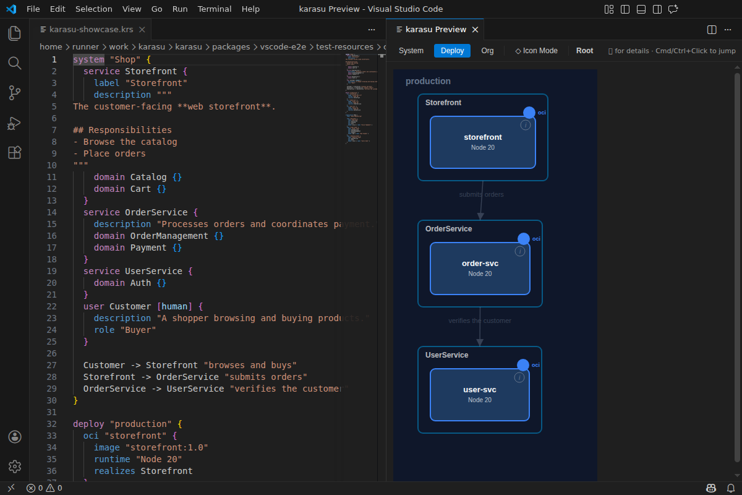
Task: Click the info icon on storefront node
Action: coord(526,125)
